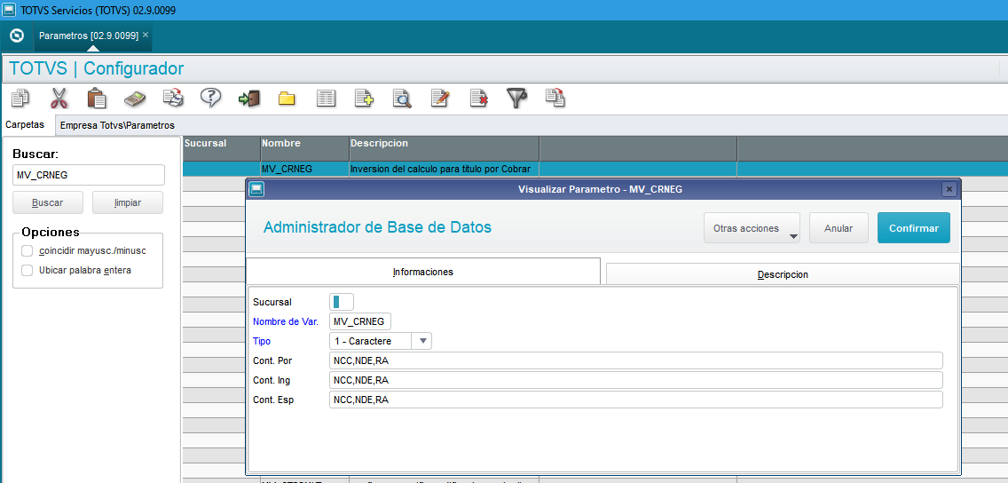This screenshot has width=1008, height=483.
Task: Click the Buscar button
Action: (x=48, y=202)
